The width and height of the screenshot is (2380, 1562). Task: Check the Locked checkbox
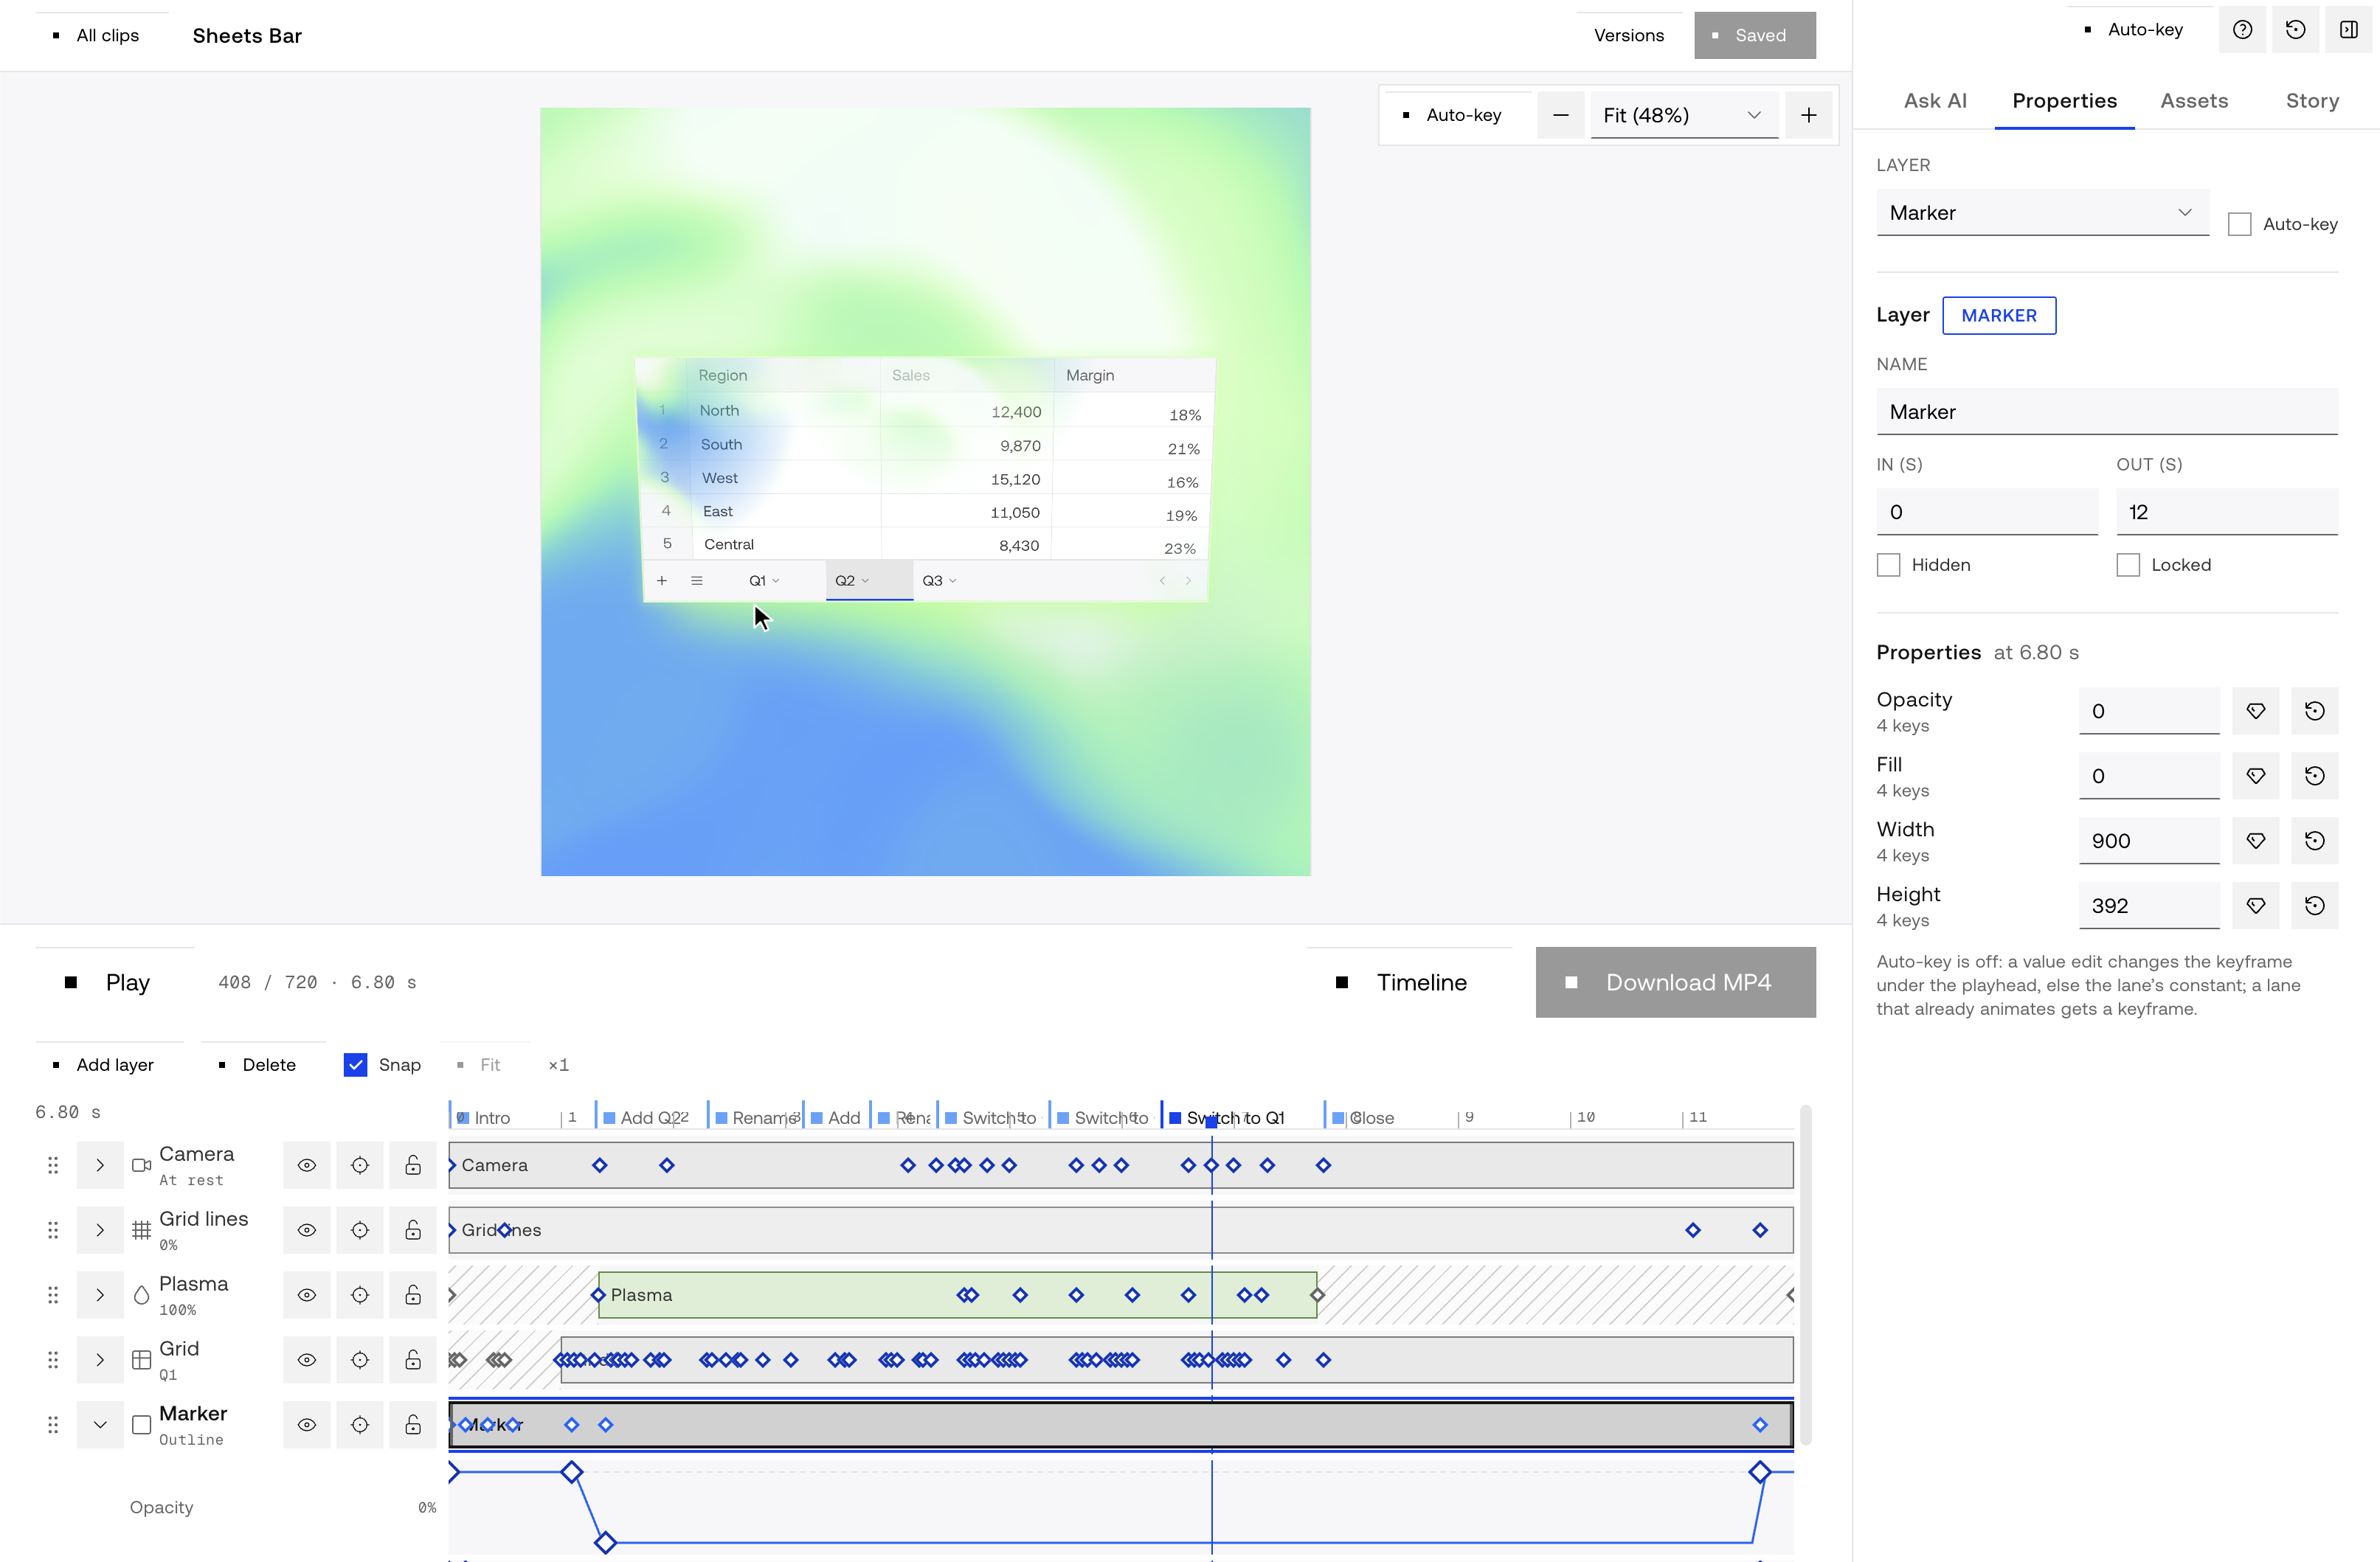(x=2128, y=565)
